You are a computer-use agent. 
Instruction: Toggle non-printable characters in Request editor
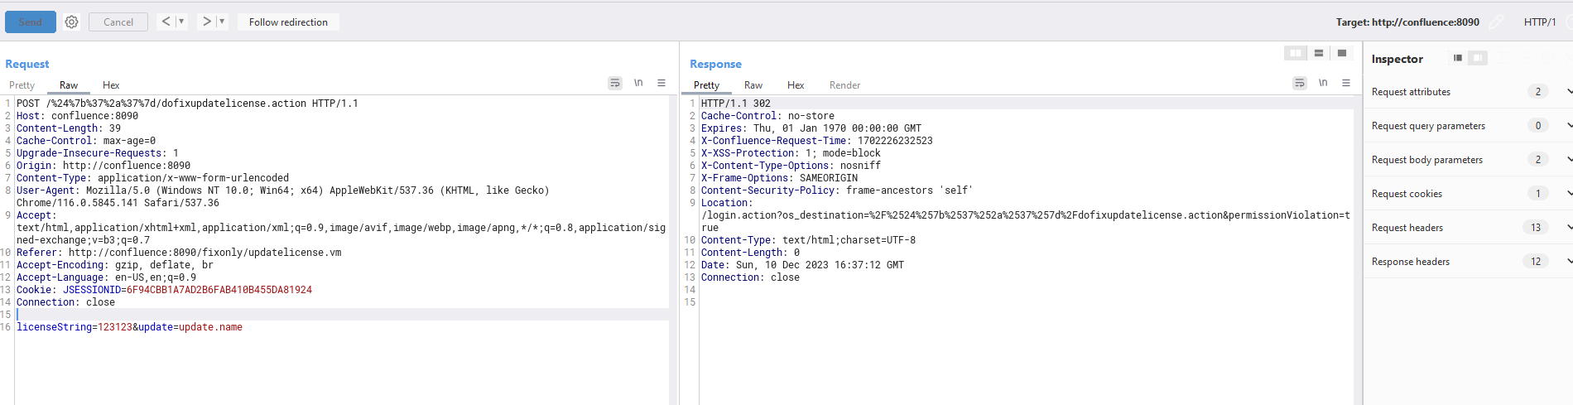[x=638, y=83]
